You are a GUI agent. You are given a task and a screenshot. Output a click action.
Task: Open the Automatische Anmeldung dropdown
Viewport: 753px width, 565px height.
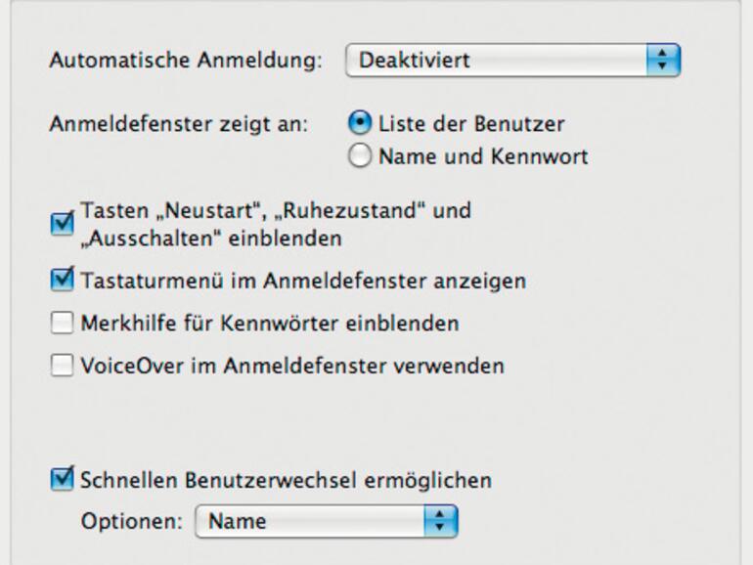click(511, 61)
